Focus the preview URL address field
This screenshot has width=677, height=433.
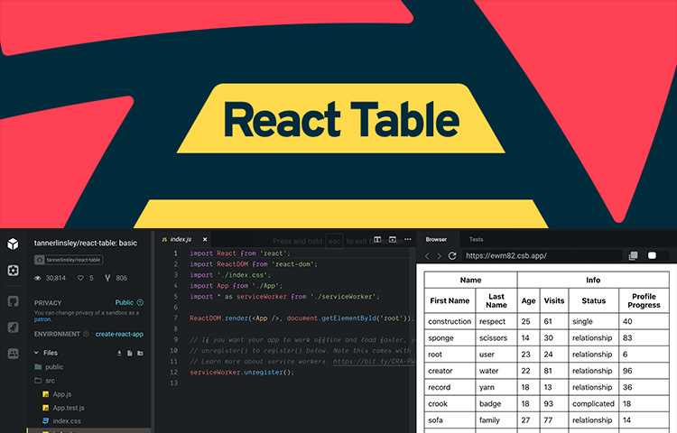pos(542,256)
